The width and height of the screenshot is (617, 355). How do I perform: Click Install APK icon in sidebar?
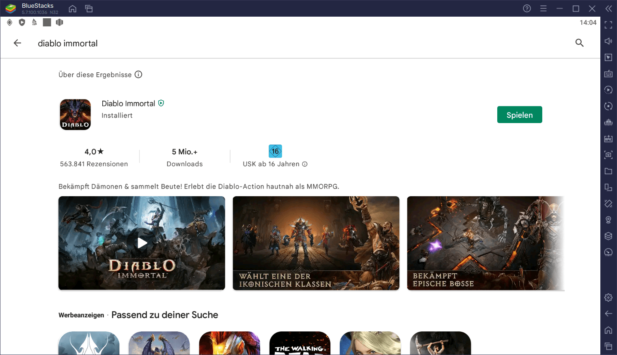(608, 139)
